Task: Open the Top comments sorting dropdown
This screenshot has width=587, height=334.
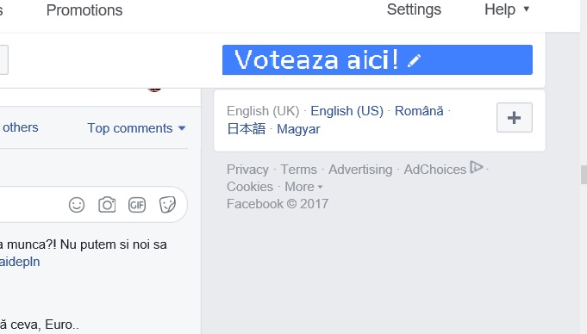Action: coord(136,128)
